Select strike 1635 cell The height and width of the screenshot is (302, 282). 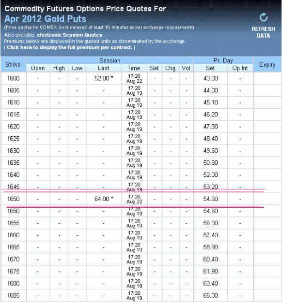pyautogui.click(x=14, y=163)
